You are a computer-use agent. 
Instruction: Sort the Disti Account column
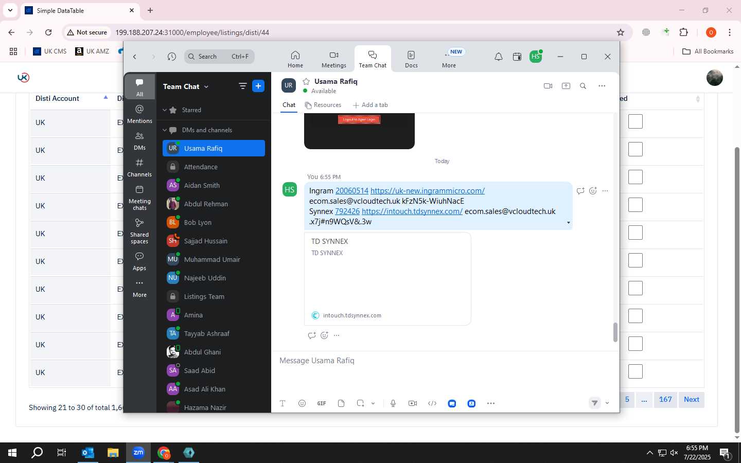71,98
